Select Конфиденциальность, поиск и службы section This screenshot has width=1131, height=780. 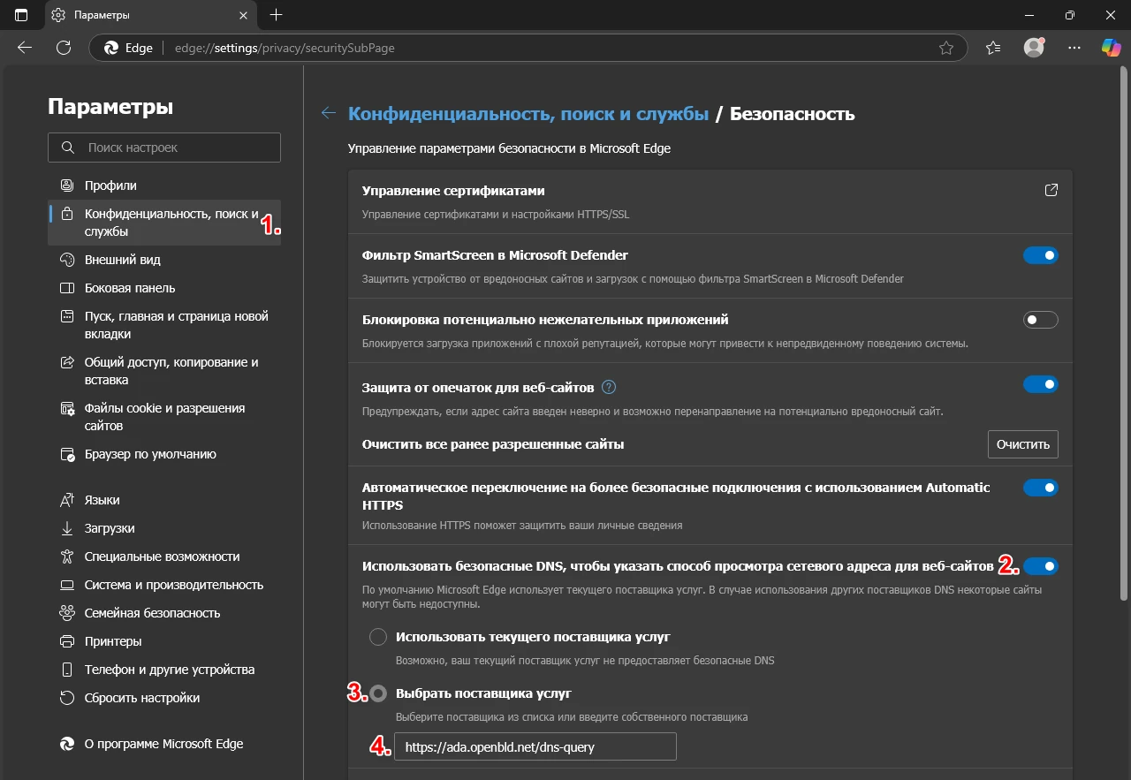pyautogui.click(x=164, y=223)
